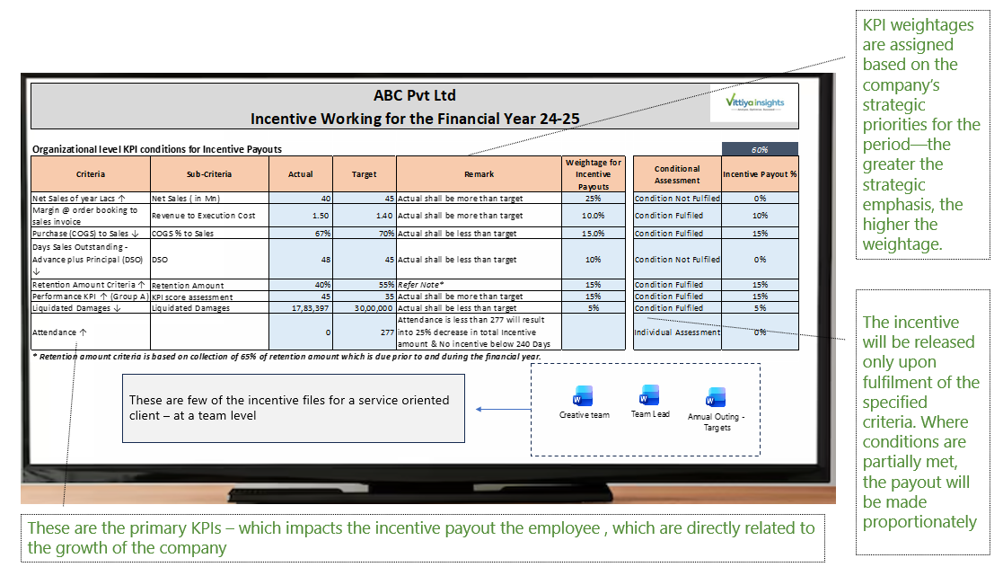1003x567 pixels.
Task: Click the Remark column header
Action: click(479, 174)
